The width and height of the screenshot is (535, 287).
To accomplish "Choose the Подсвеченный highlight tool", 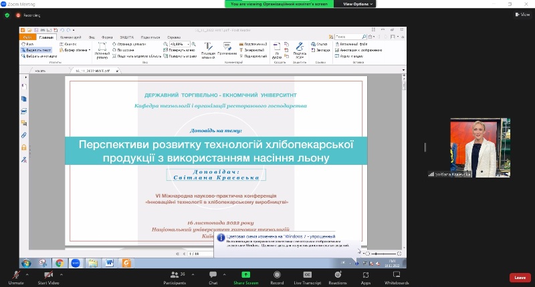I will (x=253, y=44).
